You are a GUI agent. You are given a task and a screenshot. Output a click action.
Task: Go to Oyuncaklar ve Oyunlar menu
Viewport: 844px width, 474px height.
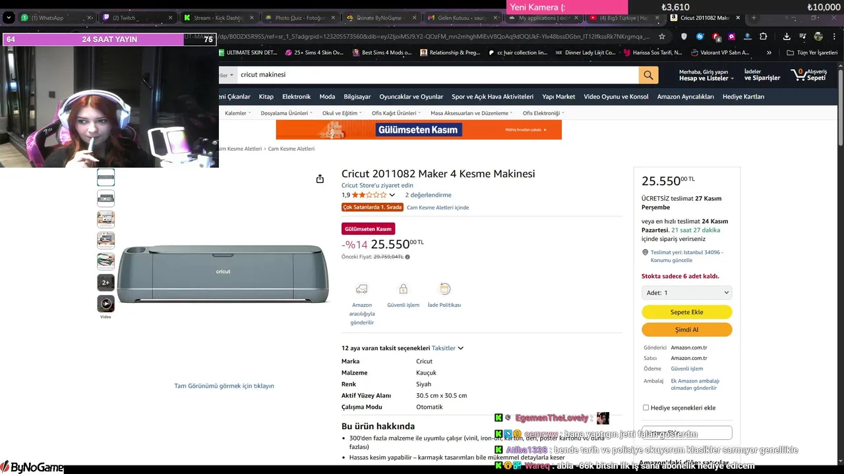[x=411, y=97]
